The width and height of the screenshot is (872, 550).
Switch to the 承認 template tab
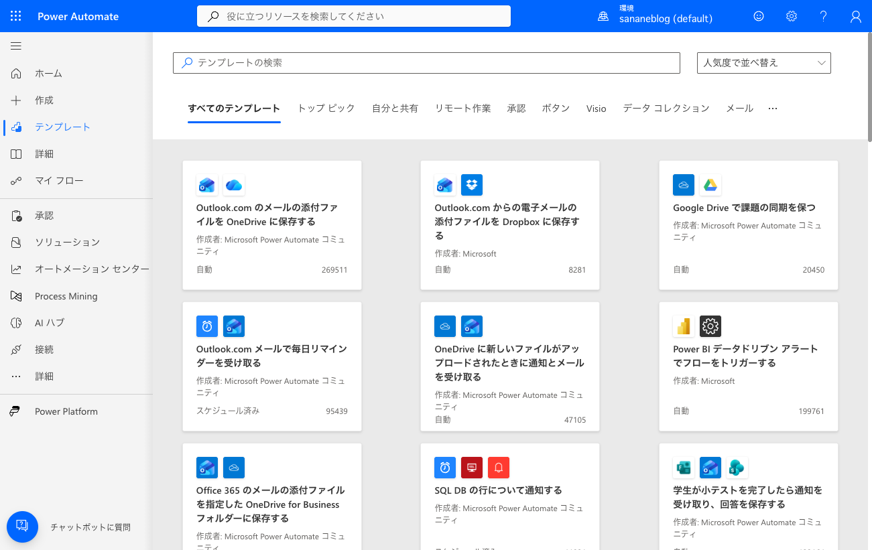(516, 108)
